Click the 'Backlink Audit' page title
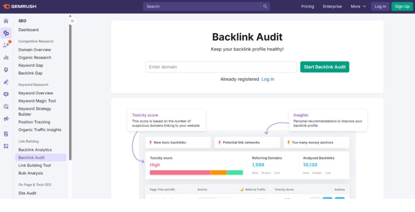 click(247, 37)
